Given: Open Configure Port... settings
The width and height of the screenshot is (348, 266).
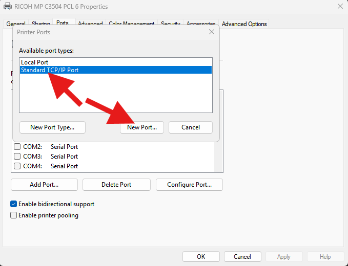Looking at the screenshot, I should click(189, 185).
